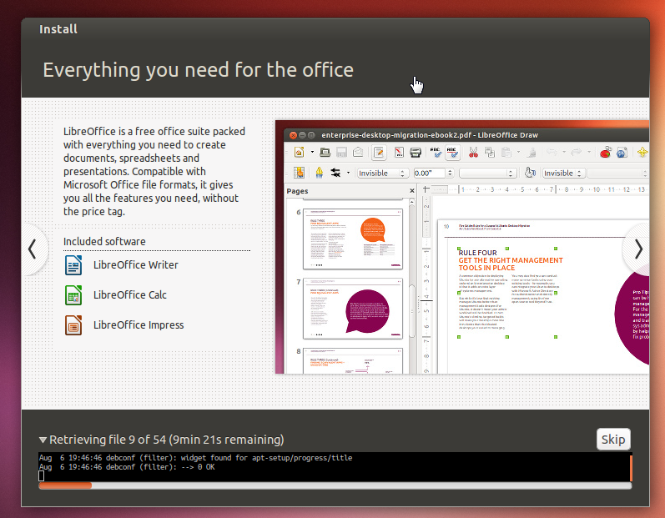Click the Open file icon in Draw

tap(325, 152)
